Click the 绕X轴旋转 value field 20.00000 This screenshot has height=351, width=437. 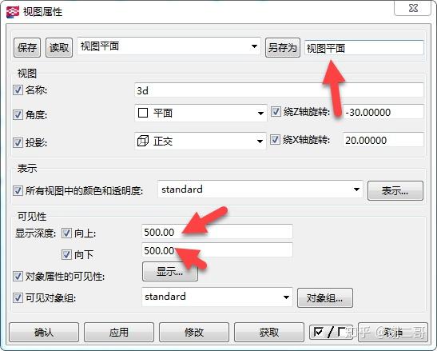click(383, 140)
